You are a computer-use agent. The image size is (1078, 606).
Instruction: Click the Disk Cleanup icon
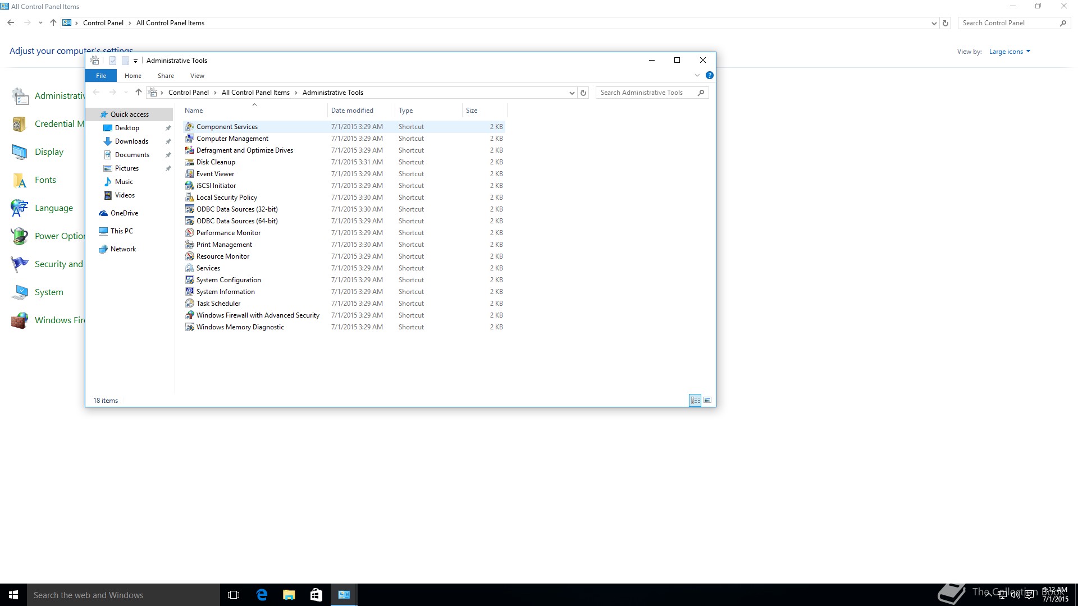point(190,162)
